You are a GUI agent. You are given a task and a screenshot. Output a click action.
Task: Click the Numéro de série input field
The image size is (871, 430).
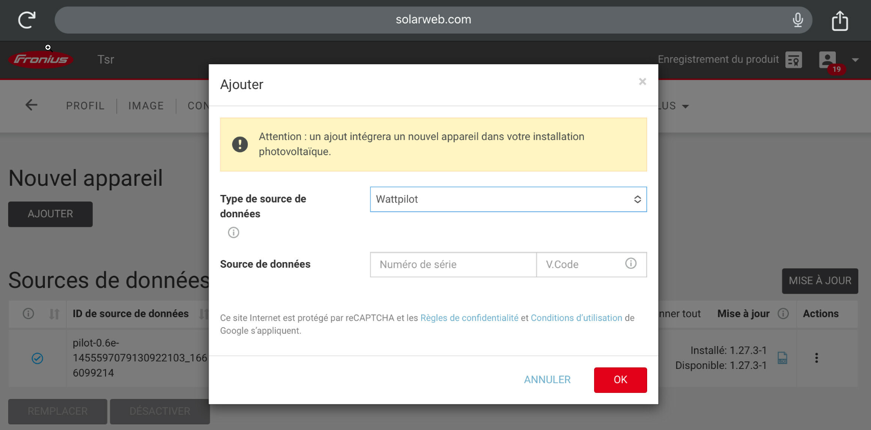453,265
